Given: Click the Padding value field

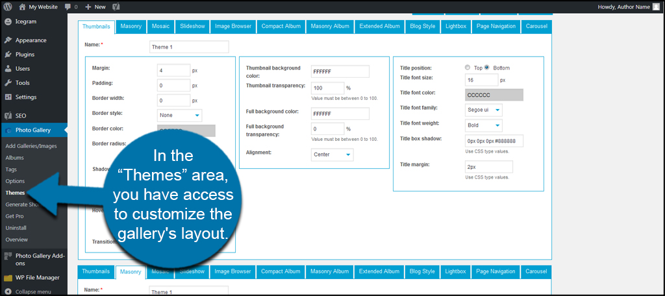Looking at the screenshot, I should point(174,85).
